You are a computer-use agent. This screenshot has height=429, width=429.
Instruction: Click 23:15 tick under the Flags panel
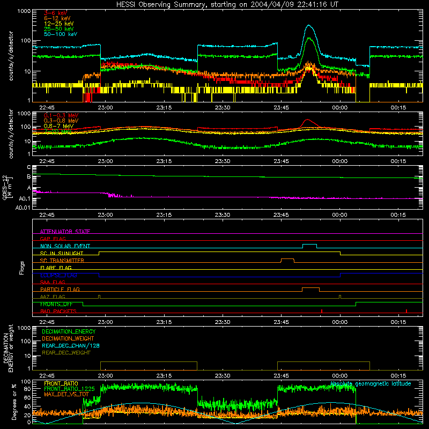pyautogui.click(x=164, y=322)
